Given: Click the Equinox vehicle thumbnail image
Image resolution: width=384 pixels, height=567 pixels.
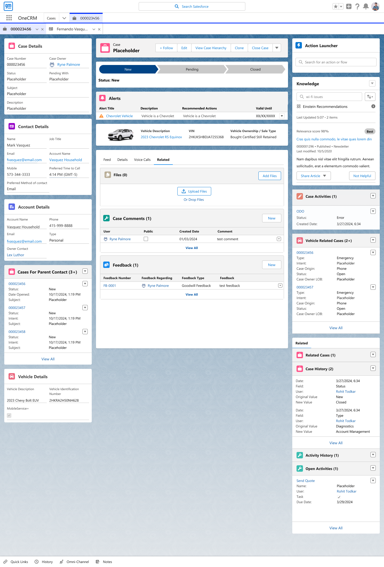Looking at the screenshot, I should pyautogui.click(x=121, y=134).
